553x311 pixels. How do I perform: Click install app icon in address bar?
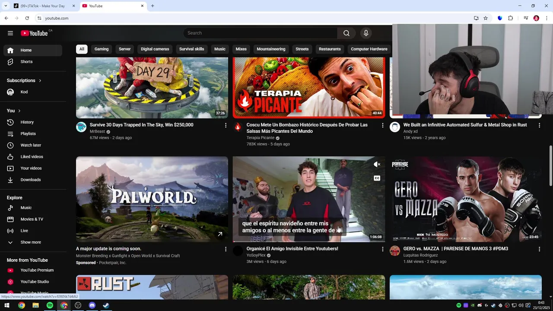476,18
